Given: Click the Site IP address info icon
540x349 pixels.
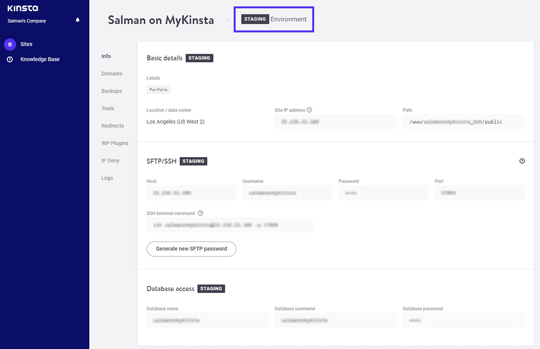Looking at the screenshot, I should tap(308, 110).
